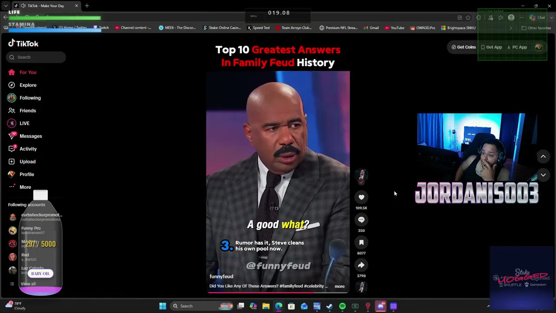Open Spotify from the taskbar
Screen dimensions: 556x313
coord(342,306)
